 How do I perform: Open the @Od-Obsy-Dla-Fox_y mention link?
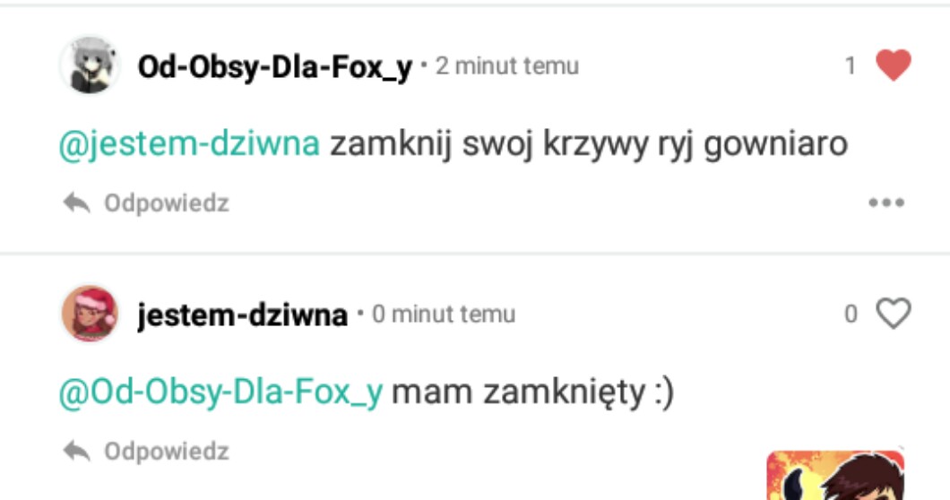pyautogui.click(x=220, y=392)
